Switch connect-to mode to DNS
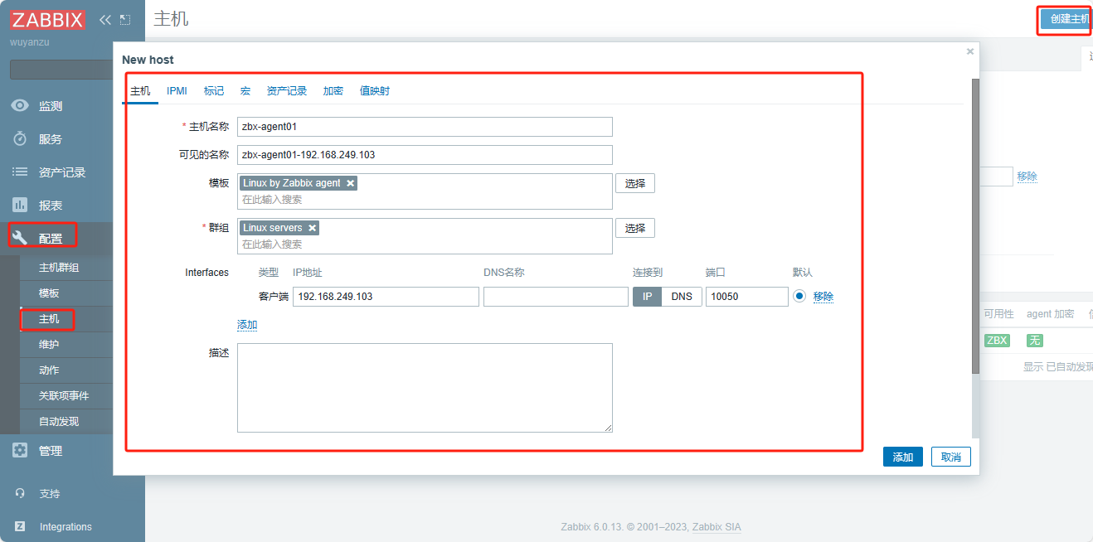 682,297
